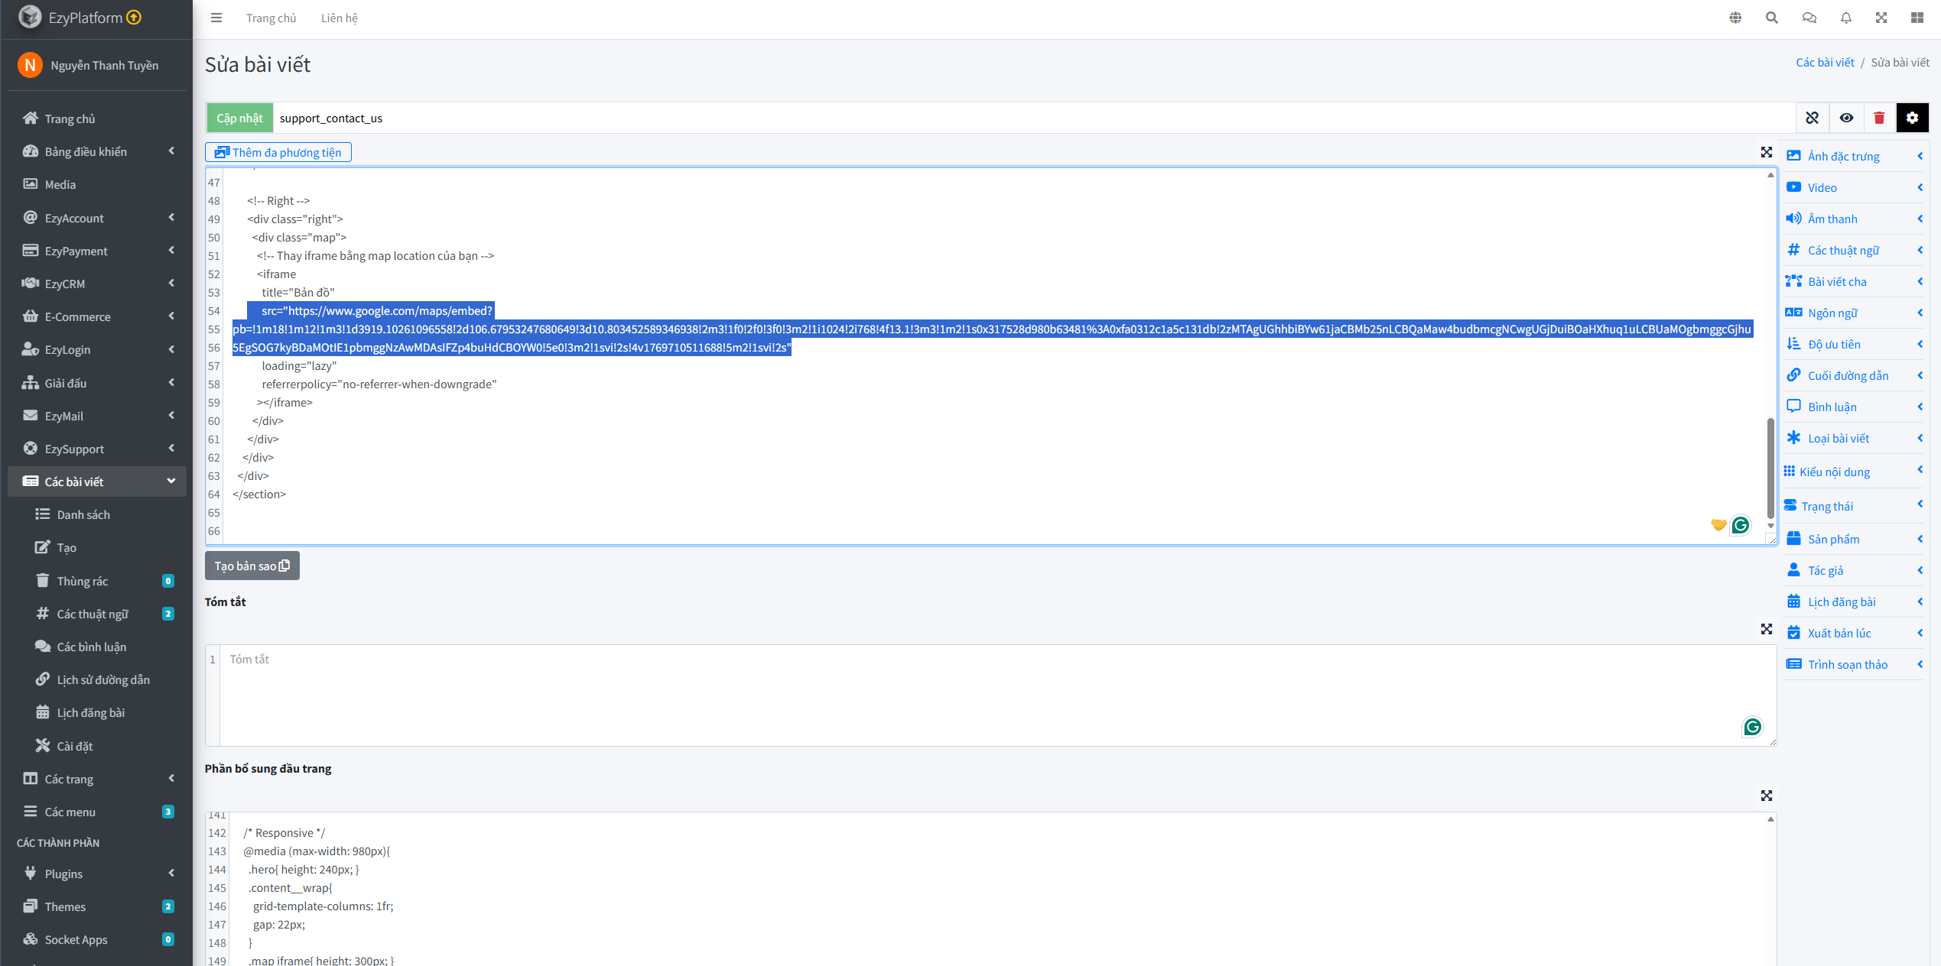1941x966 pixels.
Task: Delete post with red trash icon
Action: pos(1879,118)
